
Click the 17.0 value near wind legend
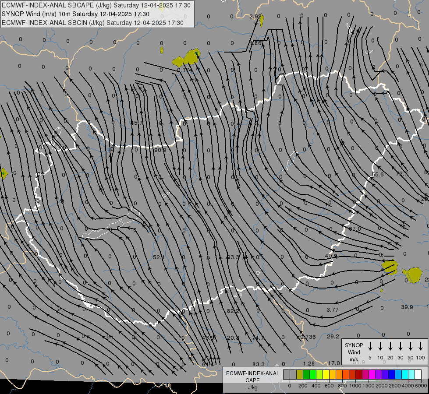click(x=334, y=363)
